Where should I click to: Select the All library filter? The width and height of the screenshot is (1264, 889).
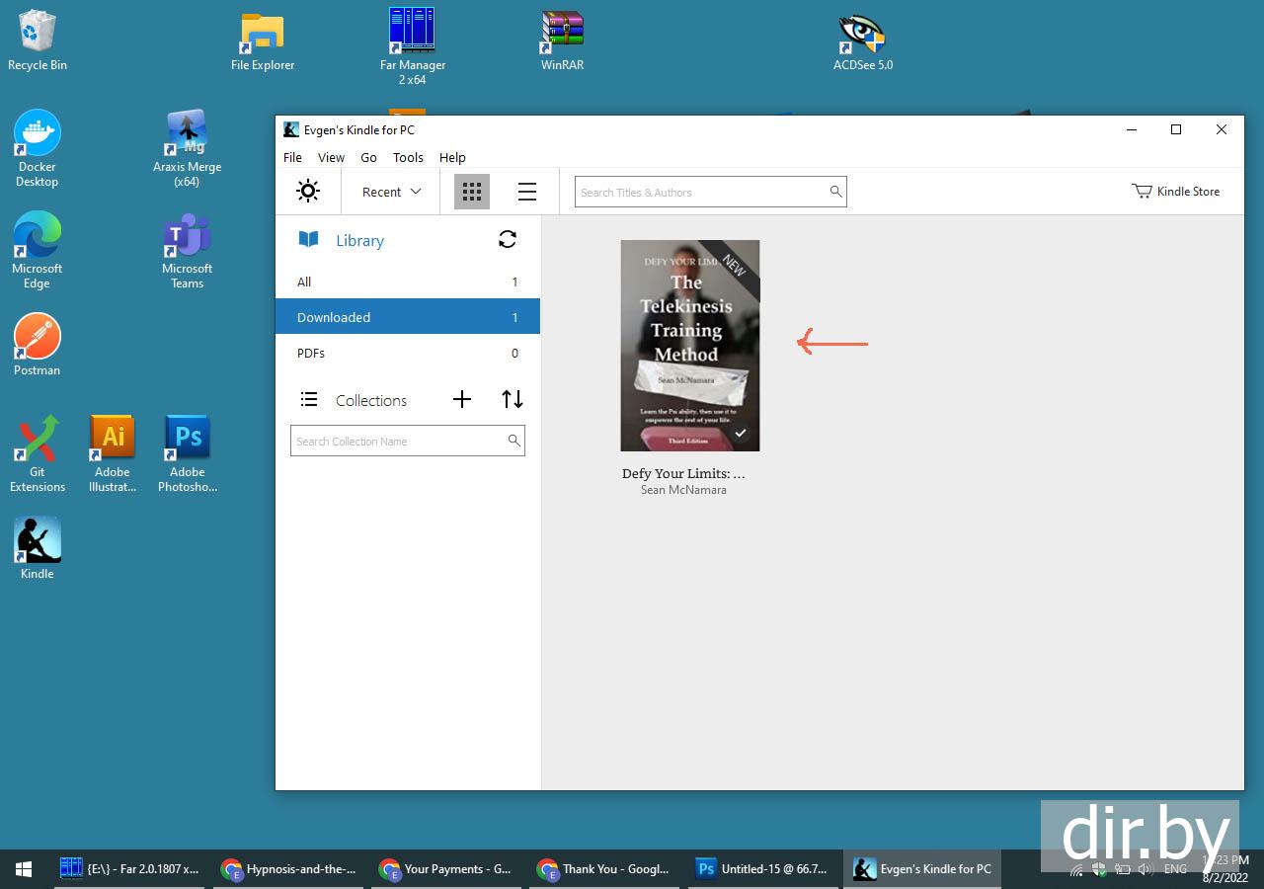(x=407, y=283)
